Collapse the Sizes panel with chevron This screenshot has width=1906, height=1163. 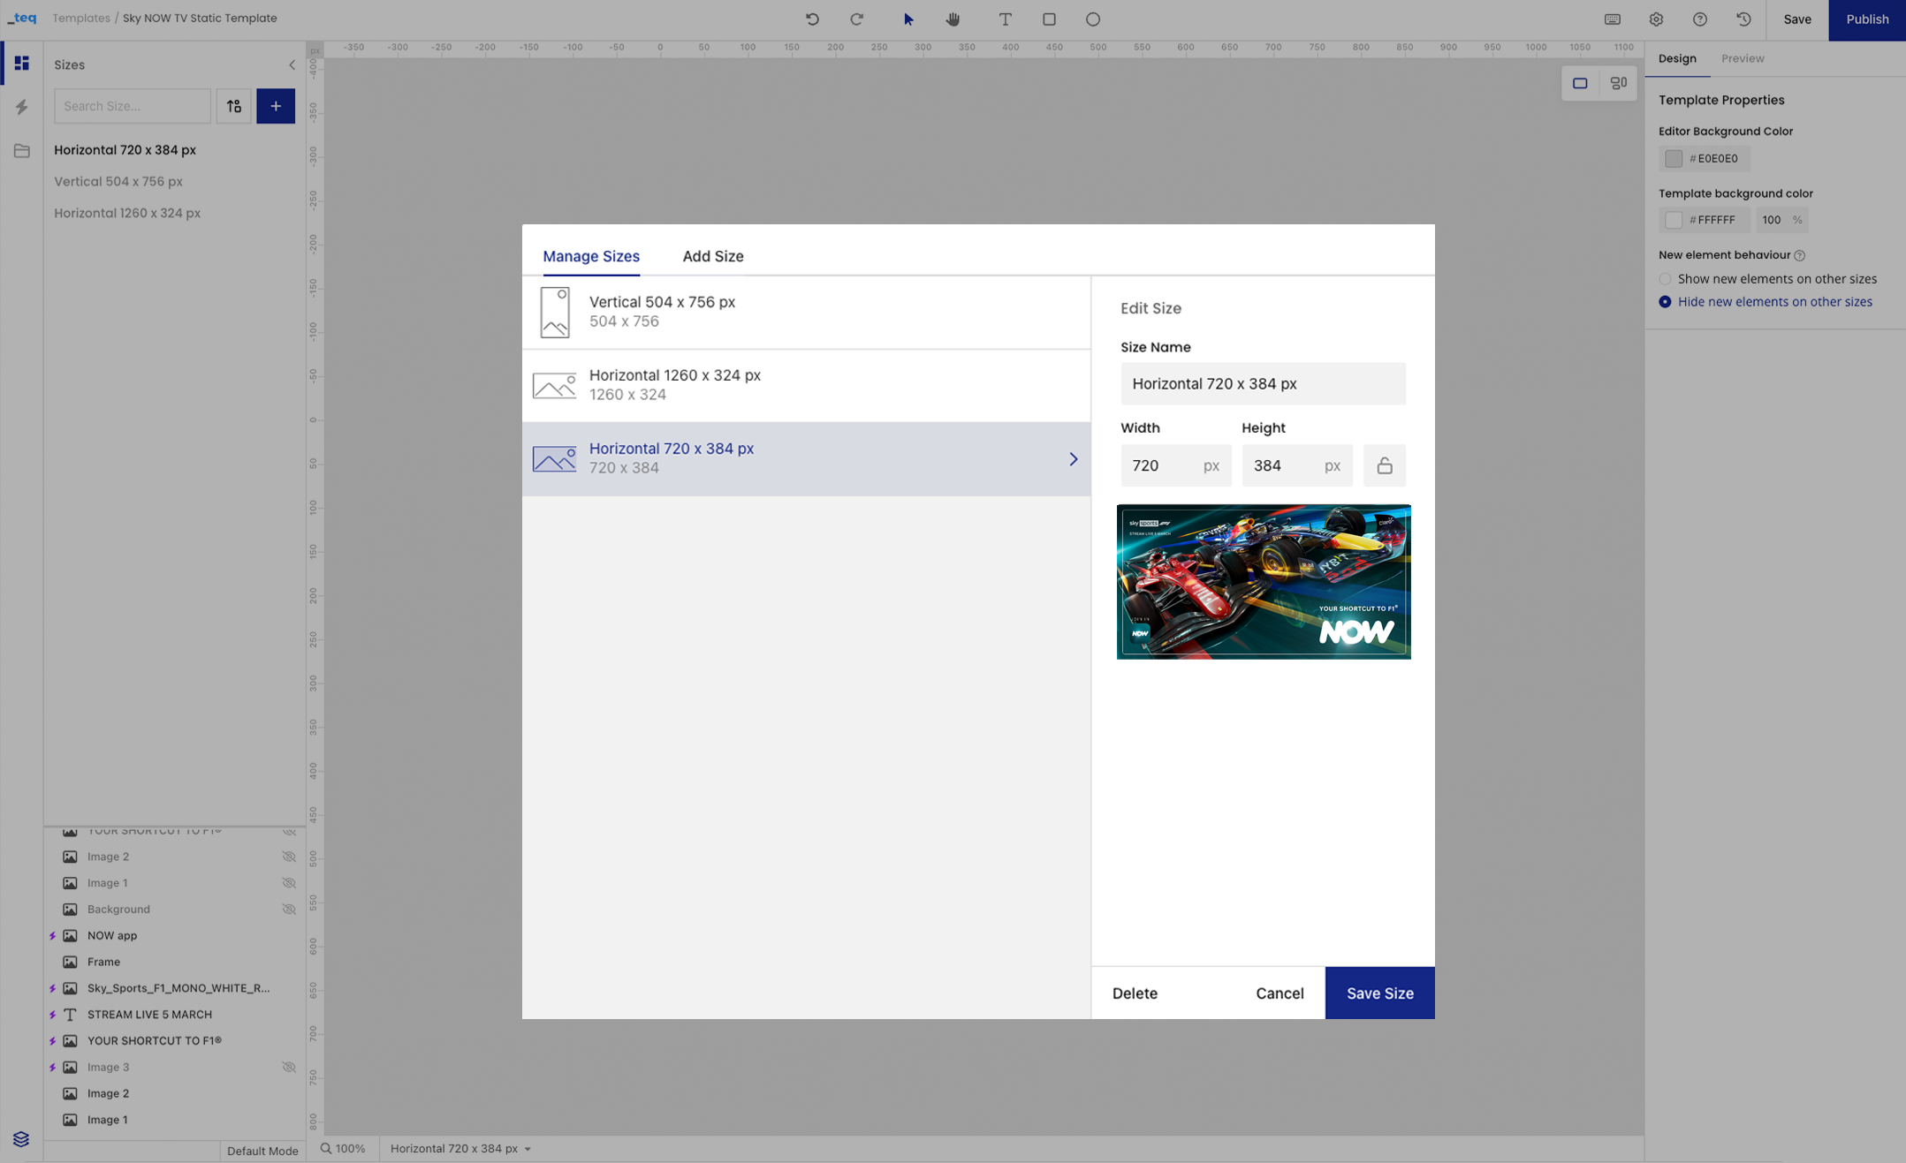click(292, 64)
